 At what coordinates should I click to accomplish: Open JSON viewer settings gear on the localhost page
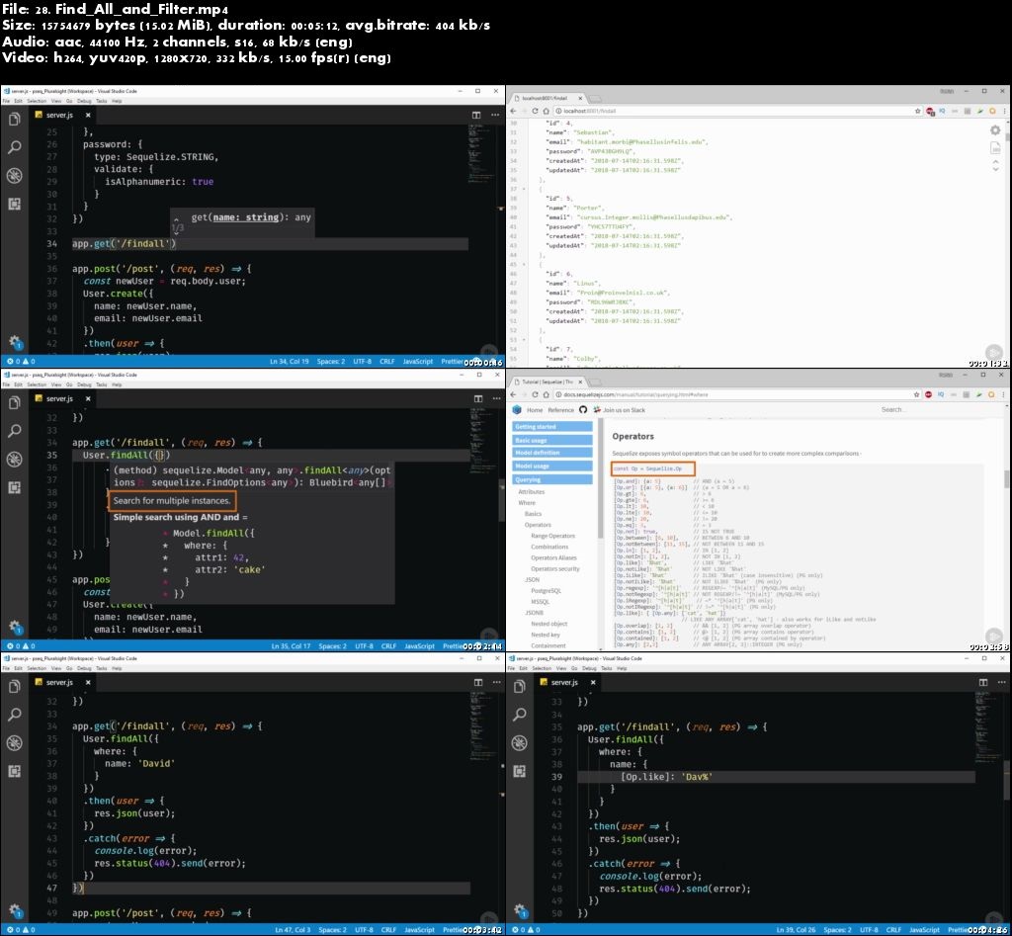[x=995, y=130]
